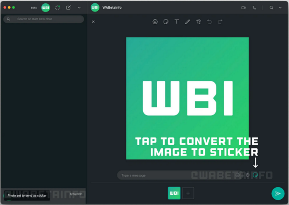Image resolution: width=289 pixels, height=205 pixels.
Task: Select the sticker tool in editor toolbar
Action: 166,22
